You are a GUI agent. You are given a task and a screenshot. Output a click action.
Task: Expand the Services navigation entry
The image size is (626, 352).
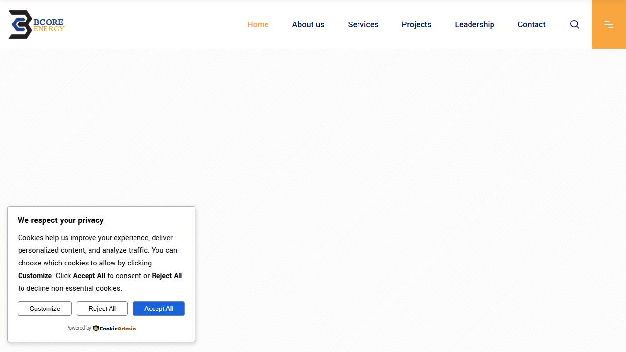click(x=363, y=24)
